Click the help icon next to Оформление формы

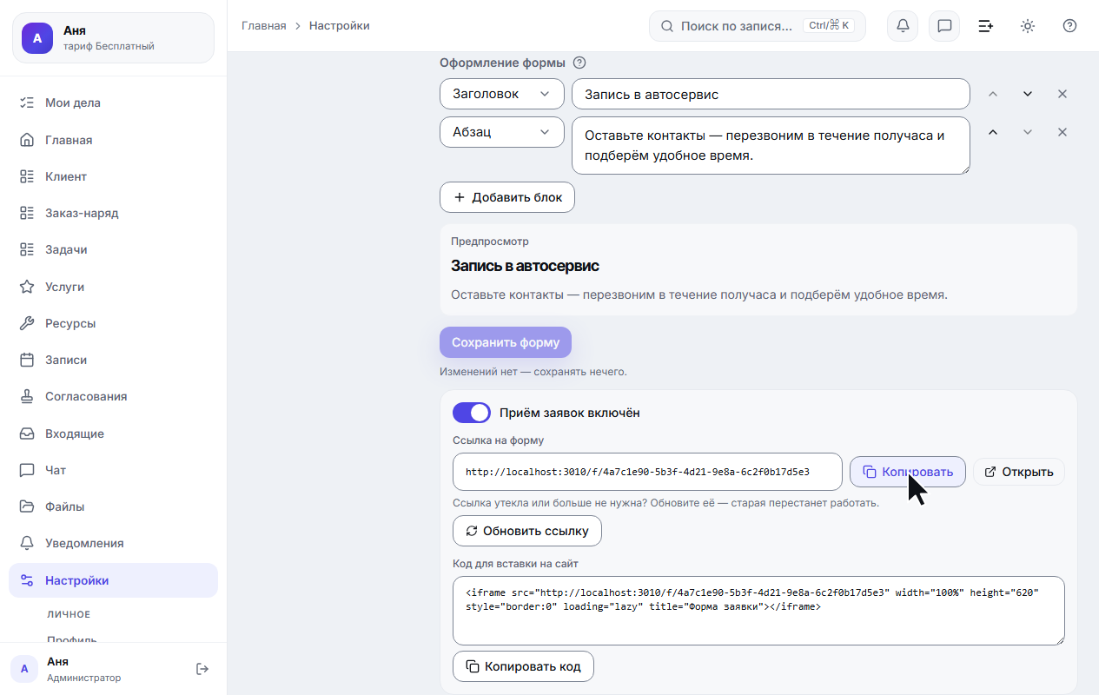point(580,63)
